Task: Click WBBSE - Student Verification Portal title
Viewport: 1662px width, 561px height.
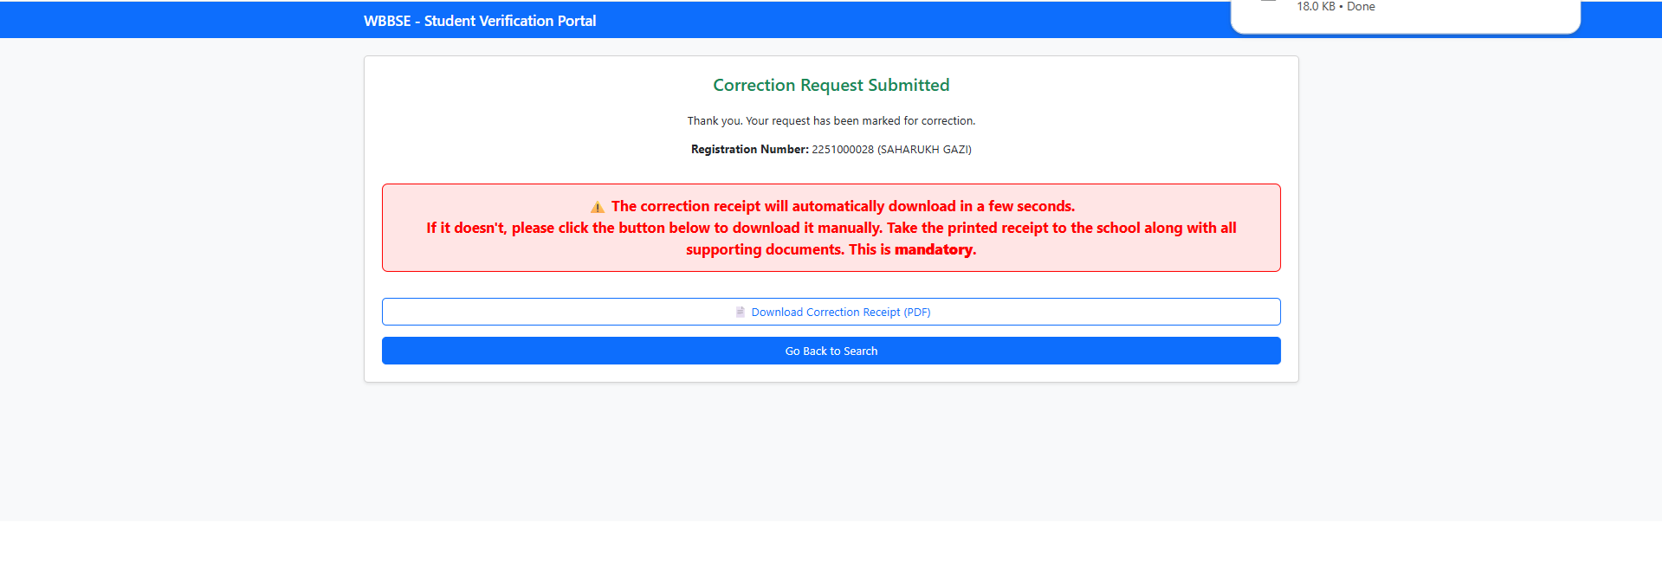Action: 480,21
